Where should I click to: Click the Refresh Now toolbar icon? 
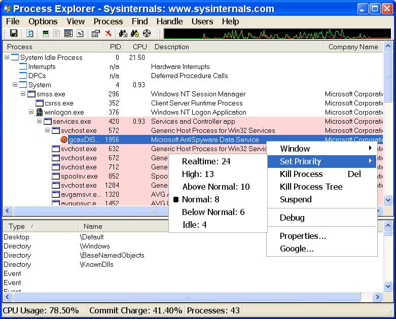point(30,33)
